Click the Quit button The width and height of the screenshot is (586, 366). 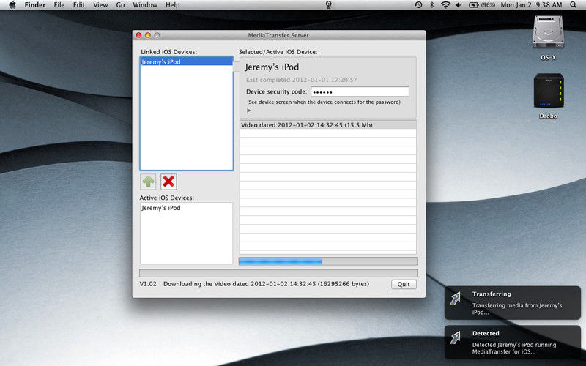point(404,284)
